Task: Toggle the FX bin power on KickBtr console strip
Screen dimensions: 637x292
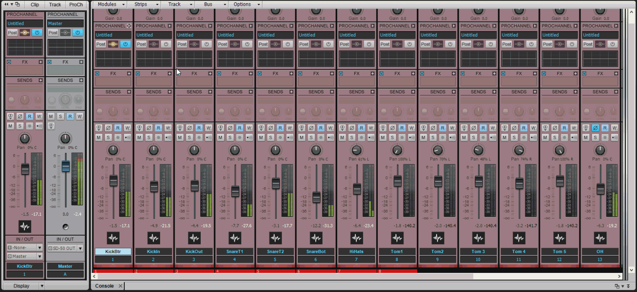Action: coord(97,73)
